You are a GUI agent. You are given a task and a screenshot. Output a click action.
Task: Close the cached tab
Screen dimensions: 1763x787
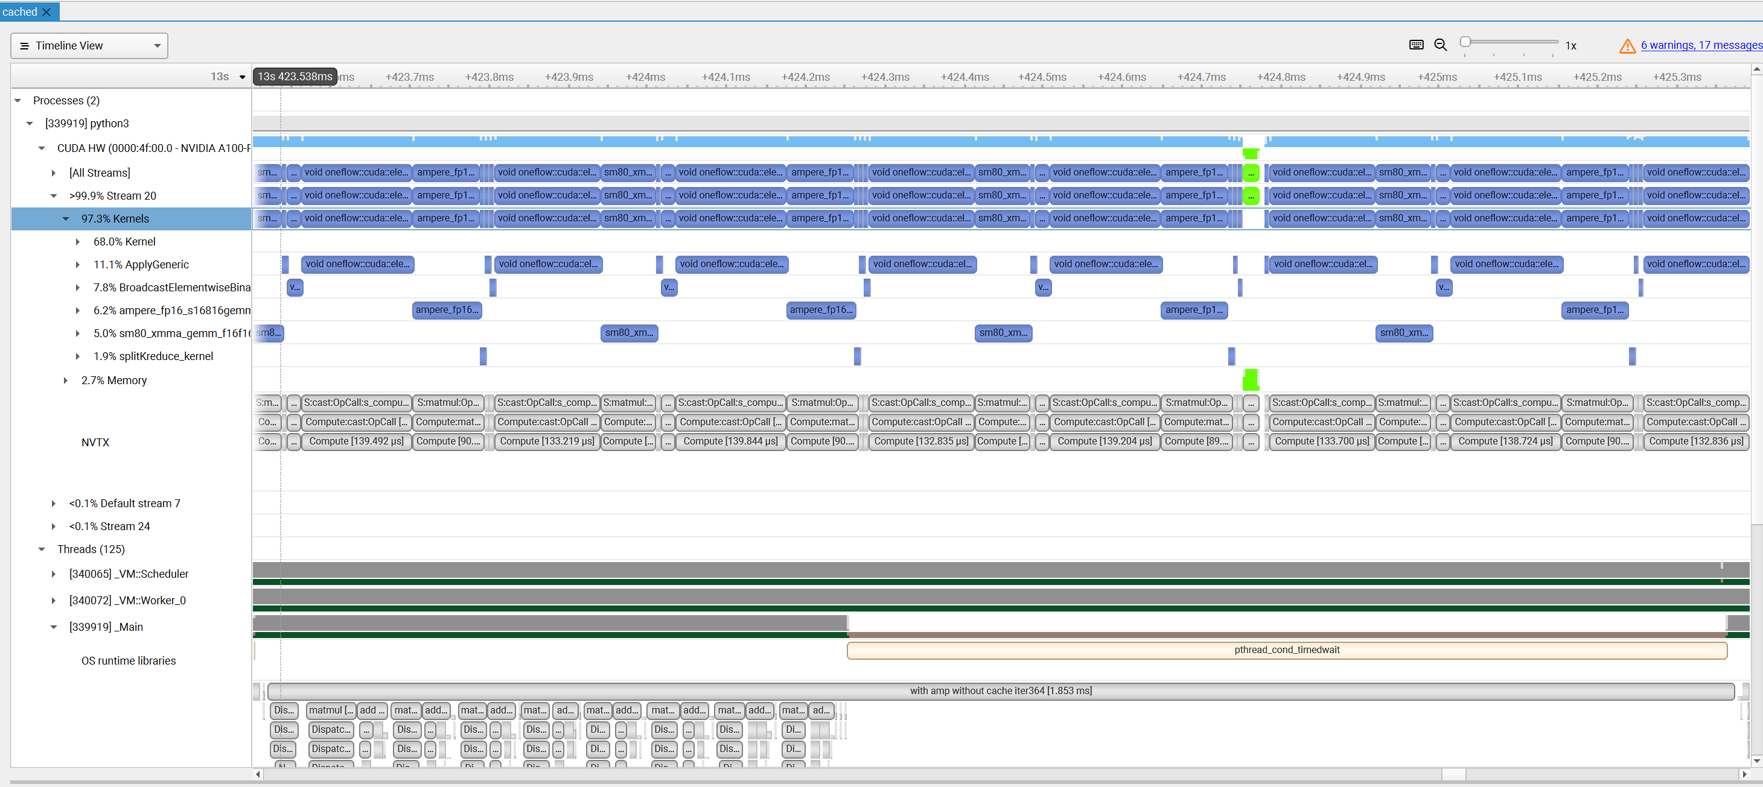point(46,11)
